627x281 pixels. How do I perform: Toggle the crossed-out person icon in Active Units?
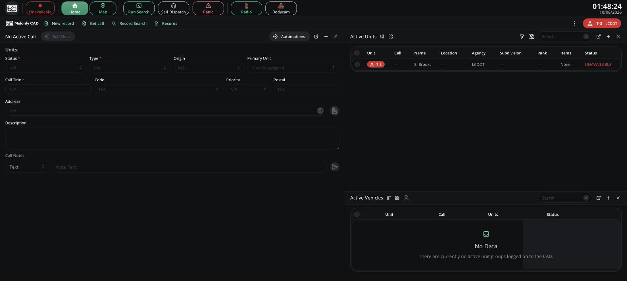[x=532, y=37]
